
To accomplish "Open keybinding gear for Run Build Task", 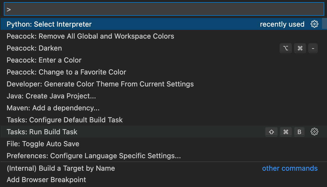I will coord(314,132).
